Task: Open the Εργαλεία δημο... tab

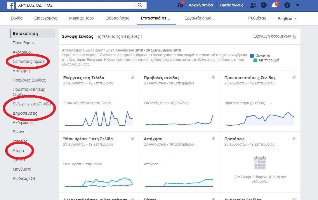Action: point(199,18)
